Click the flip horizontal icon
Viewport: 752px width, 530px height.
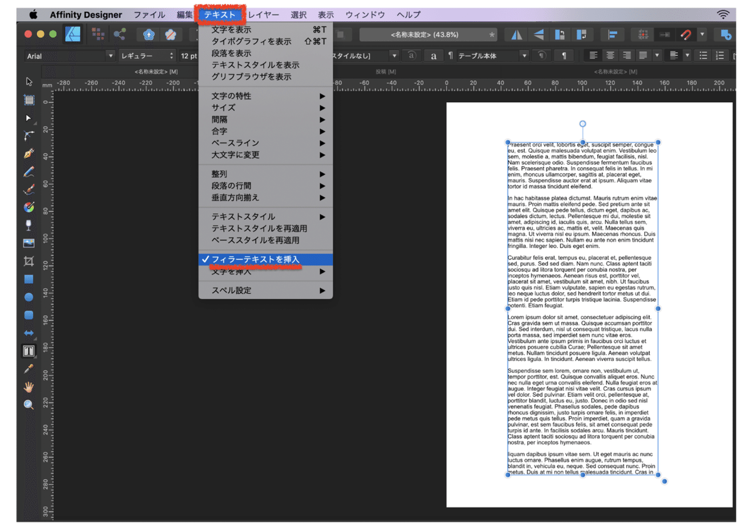517,35
